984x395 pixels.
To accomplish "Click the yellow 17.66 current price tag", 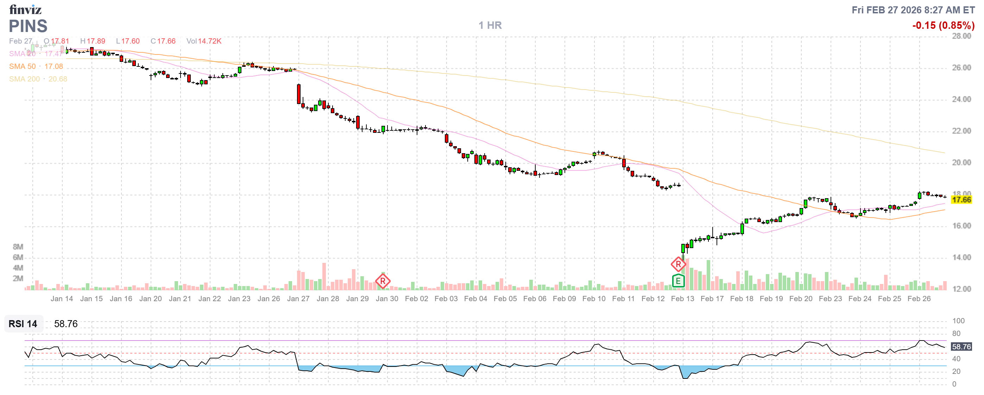I will click(x=961, y=200).
